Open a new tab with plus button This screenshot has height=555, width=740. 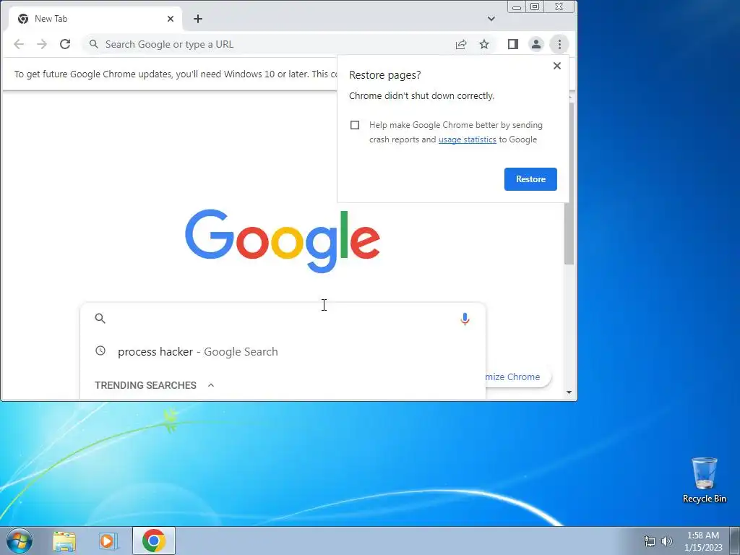coord(198,19)
